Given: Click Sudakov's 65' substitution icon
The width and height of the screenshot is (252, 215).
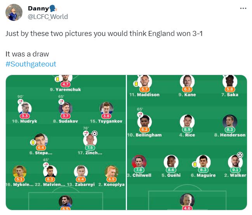Looking at the screenshot, I should click(61, 102).
